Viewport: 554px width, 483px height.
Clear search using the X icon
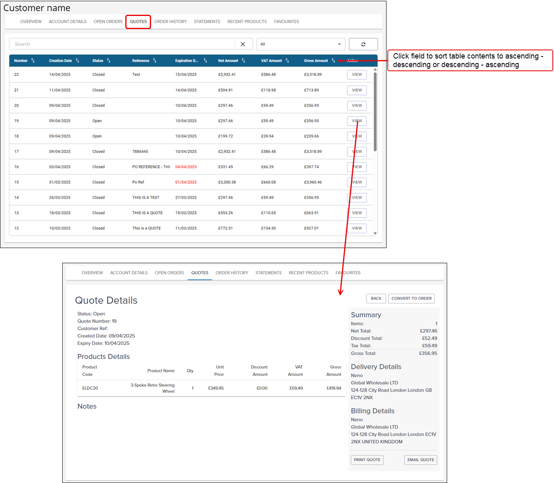243,44
